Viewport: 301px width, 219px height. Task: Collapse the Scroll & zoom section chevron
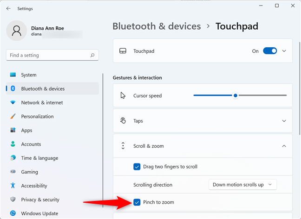tap(284, 146)
